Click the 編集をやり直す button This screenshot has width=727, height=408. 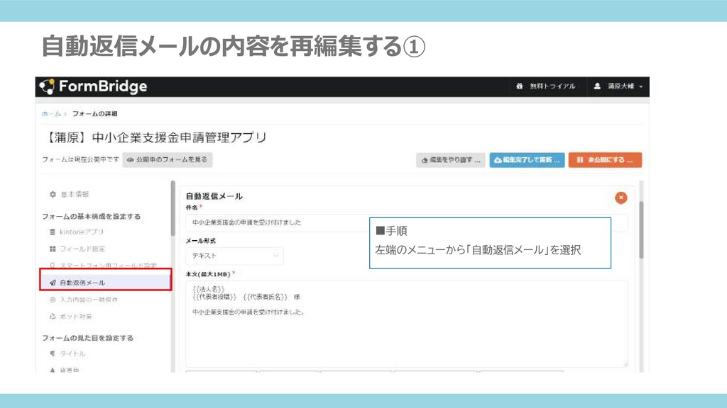[x=451, y=160]
